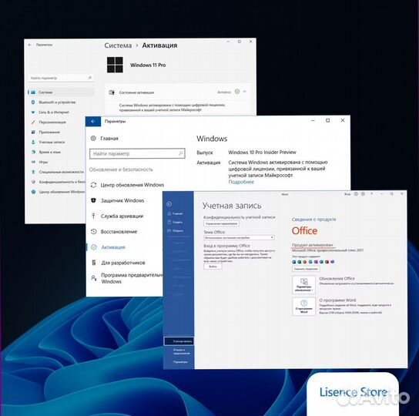Click О программе Word button
419x416 pixels.
click(x=303, y=307)
